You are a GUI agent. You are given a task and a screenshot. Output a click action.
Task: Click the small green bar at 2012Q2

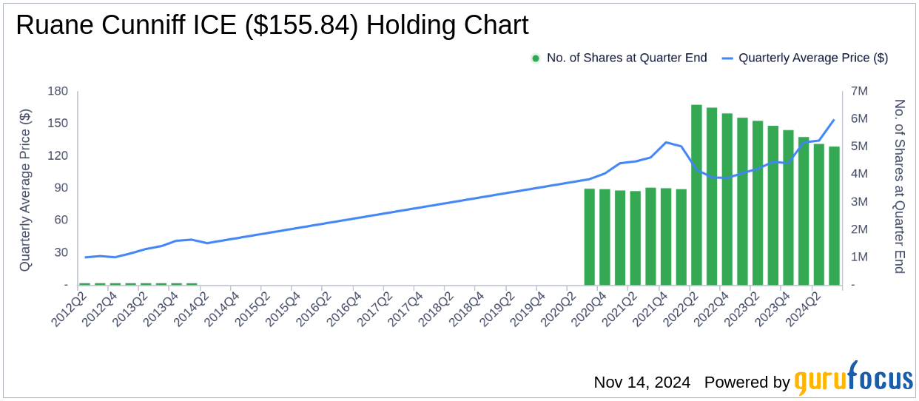(x=84, y=283)
